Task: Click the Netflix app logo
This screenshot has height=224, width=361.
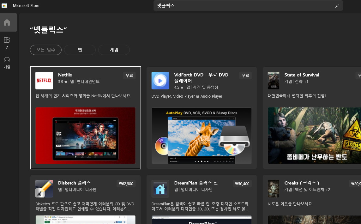Action: pos(44,81)
